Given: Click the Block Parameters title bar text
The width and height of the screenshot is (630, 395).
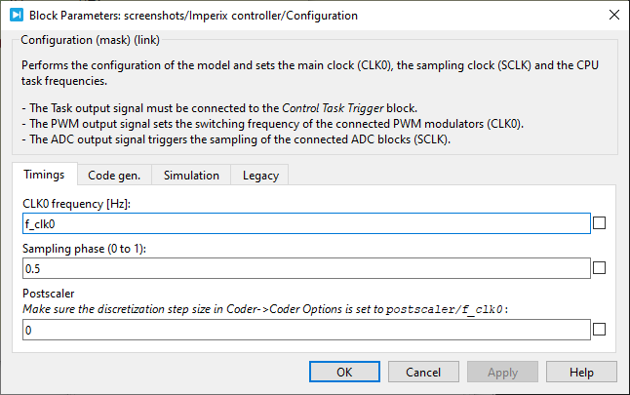Looking at the screenshot, I should pyautogui.click(x=193, y=16).
